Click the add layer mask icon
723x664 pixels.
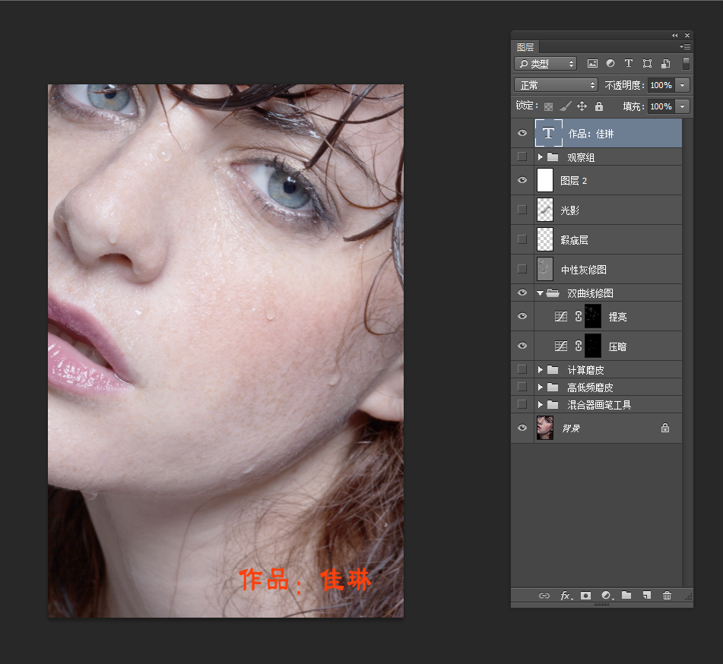(x=585, y=596)
